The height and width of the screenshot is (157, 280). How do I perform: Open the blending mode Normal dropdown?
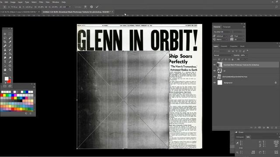pyautogui.click(x=223, y=55)
